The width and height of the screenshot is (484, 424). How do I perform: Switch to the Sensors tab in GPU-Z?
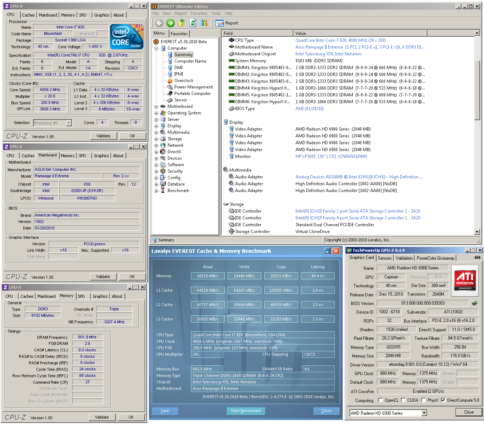pos(385,258)
